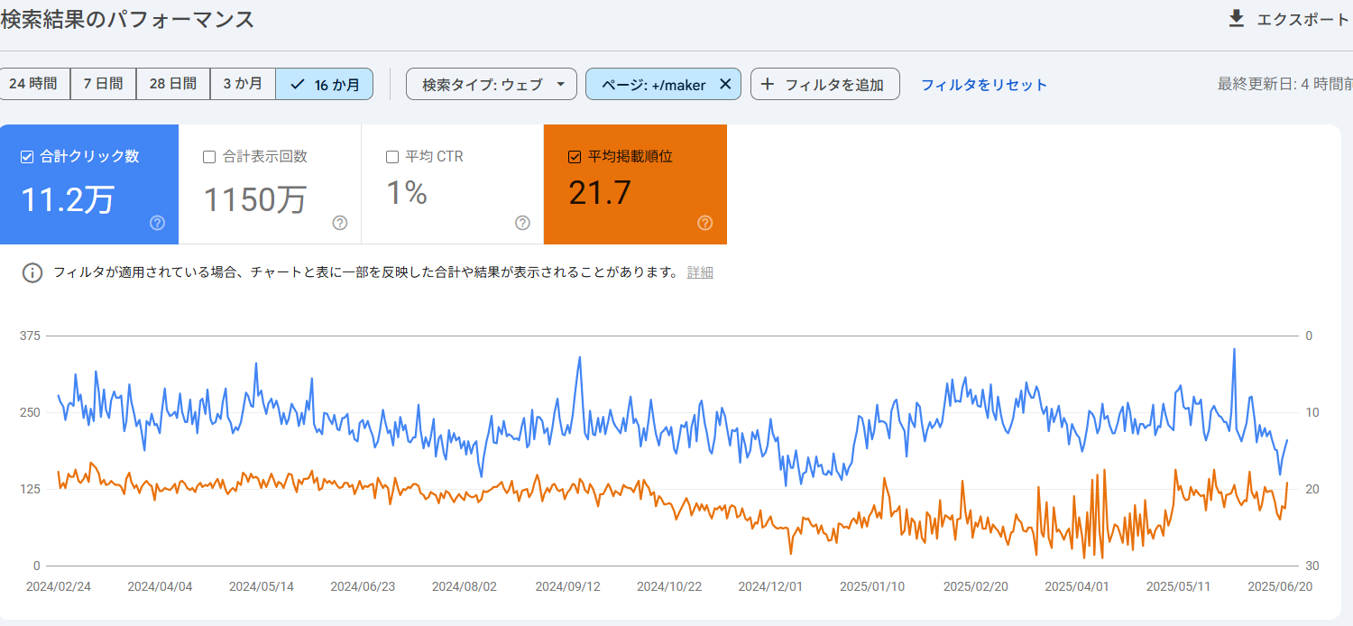Click the chart peak near 2024/09/12
The width and height of the screenshot is (1353, 626).
[578, 358]
